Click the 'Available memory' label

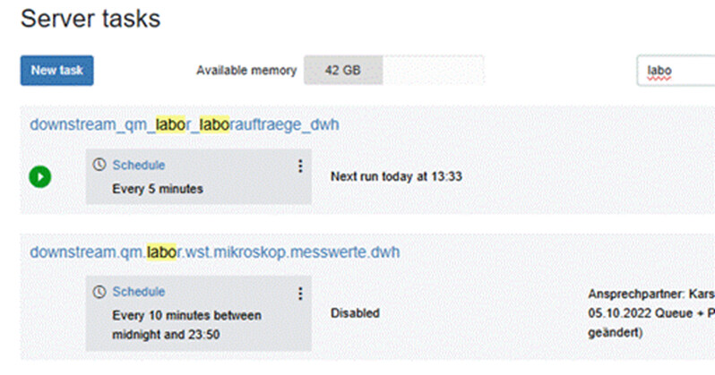point(246,71)
